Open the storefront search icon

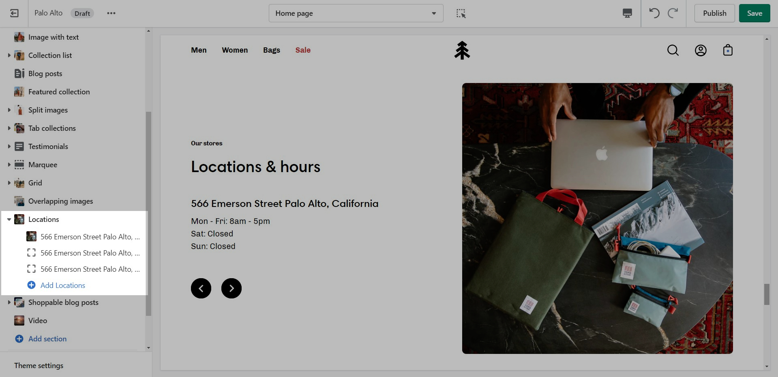tap(673, 50)
